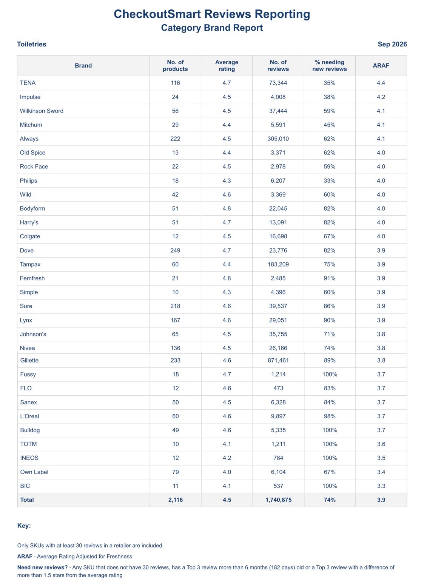Click the Wilkinson Sword brand name
This screenshot has width=424, height=580.
click(42, 111)
